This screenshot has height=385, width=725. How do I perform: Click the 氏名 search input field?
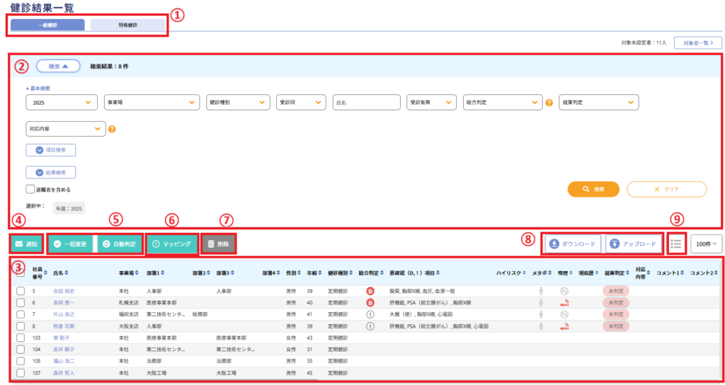pyautogui.click(x=365, y=103)
